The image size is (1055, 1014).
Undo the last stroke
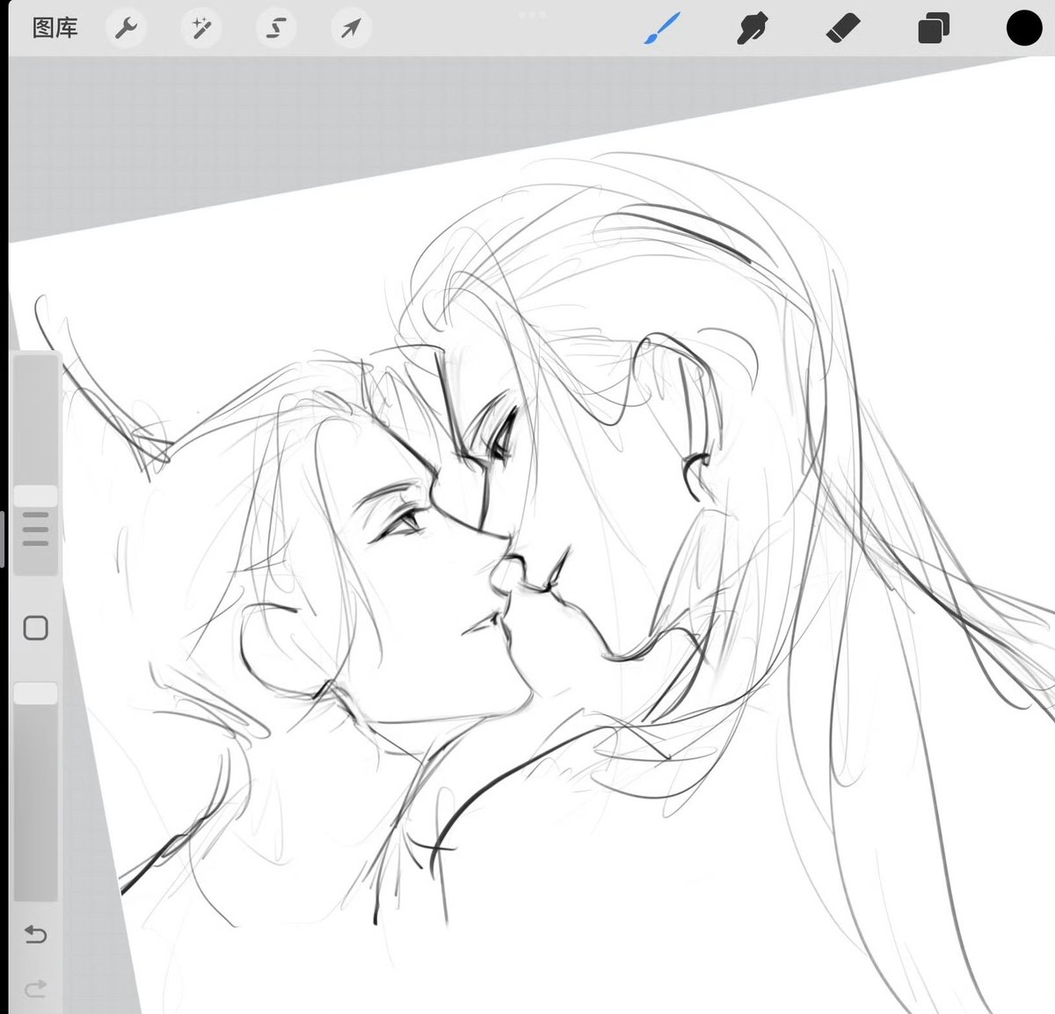[35, 934]
